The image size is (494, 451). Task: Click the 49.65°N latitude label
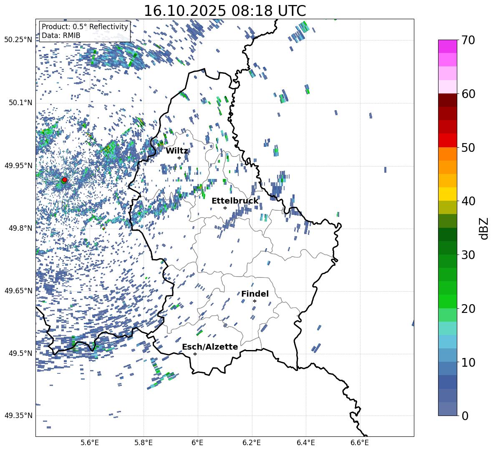18,290
